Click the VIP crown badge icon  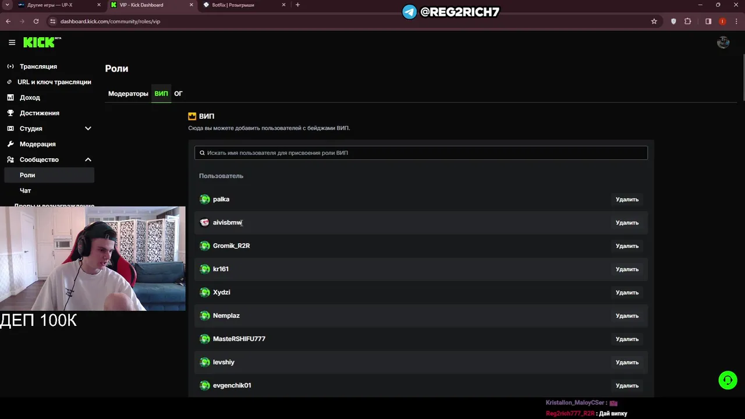click(192, 116)
